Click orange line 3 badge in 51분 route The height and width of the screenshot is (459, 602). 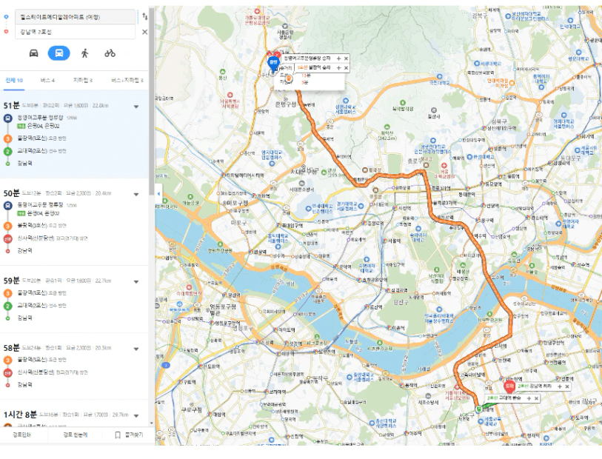(x=7, y=138)
